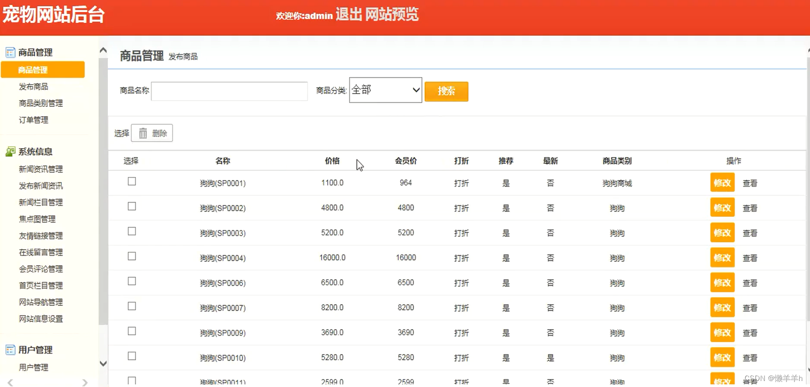Edit 狗狗(SP0003) with 修改 button

point(723,232)
